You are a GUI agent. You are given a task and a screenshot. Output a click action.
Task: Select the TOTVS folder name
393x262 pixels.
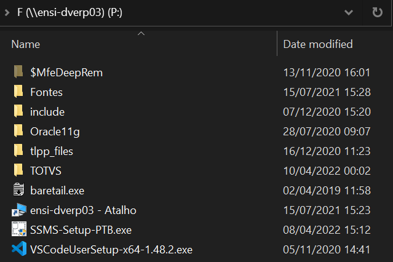tap(46, 171)
